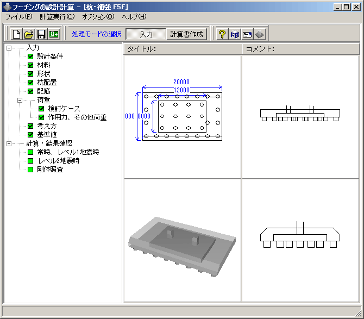364x319 pixels.
Task: Select the 基準値 tree label
Action: 47,135
